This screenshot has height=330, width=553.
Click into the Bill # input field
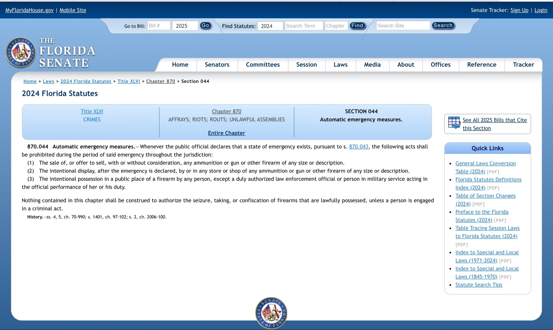coord(159,26)
